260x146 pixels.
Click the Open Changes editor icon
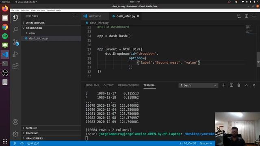[x=239, y=16]
